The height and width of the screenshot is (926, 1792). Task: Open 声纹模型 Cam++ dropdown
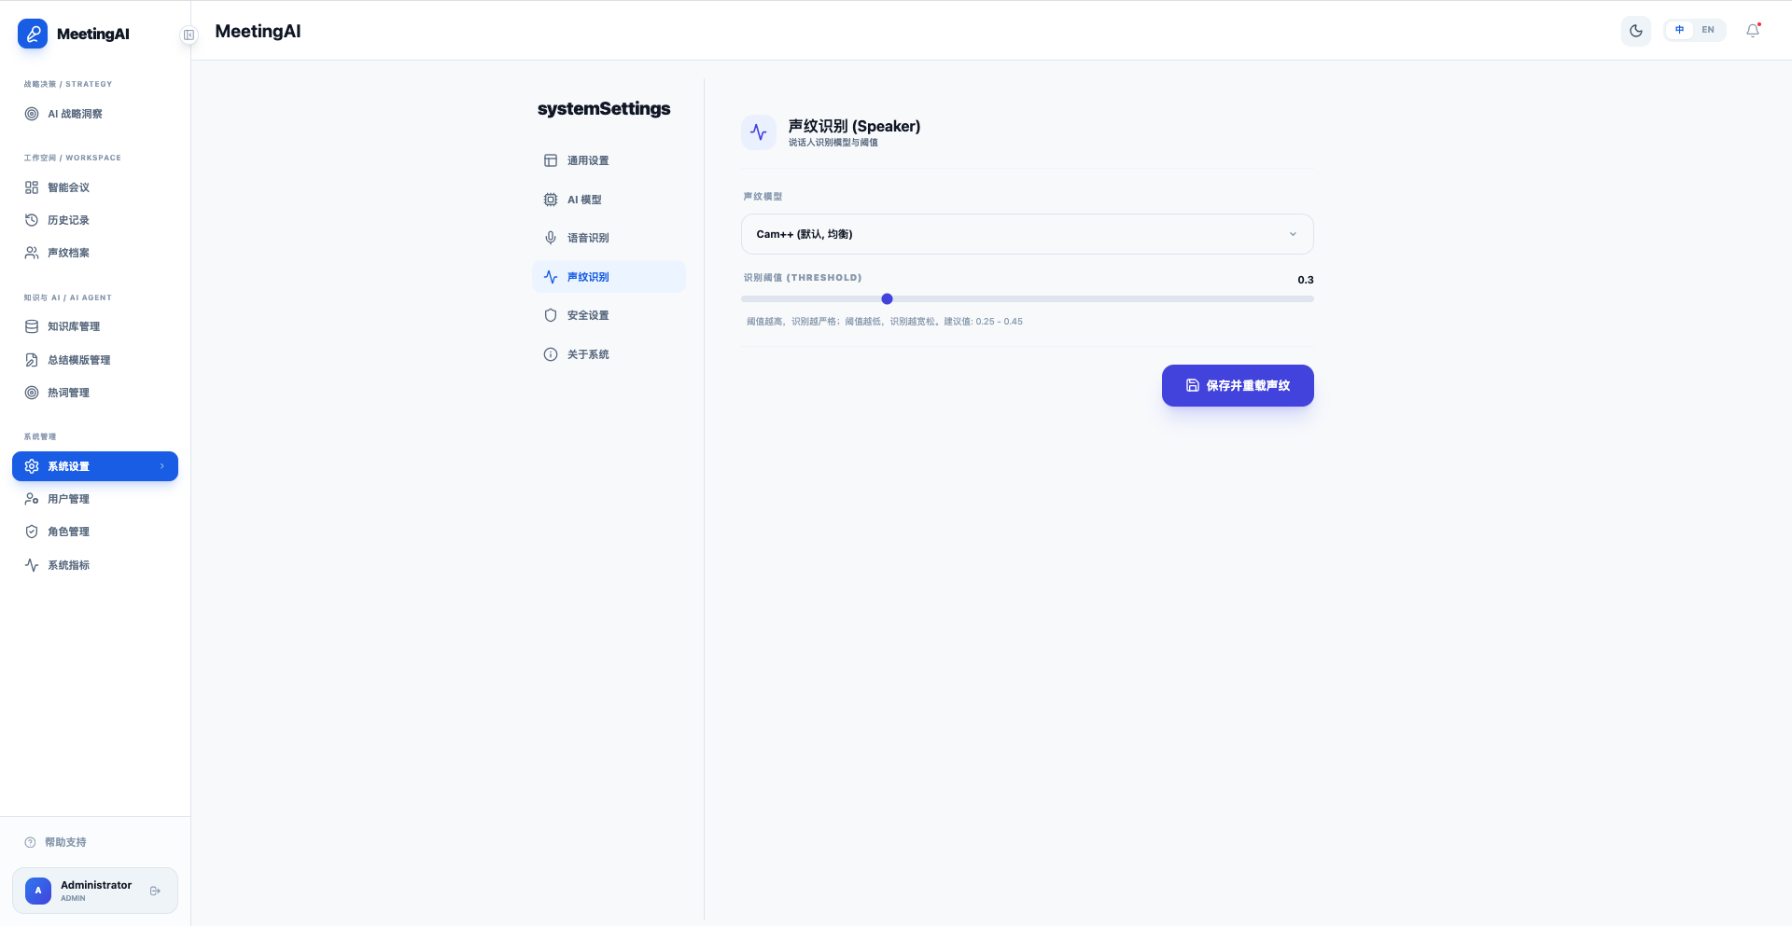point(1026,234)
